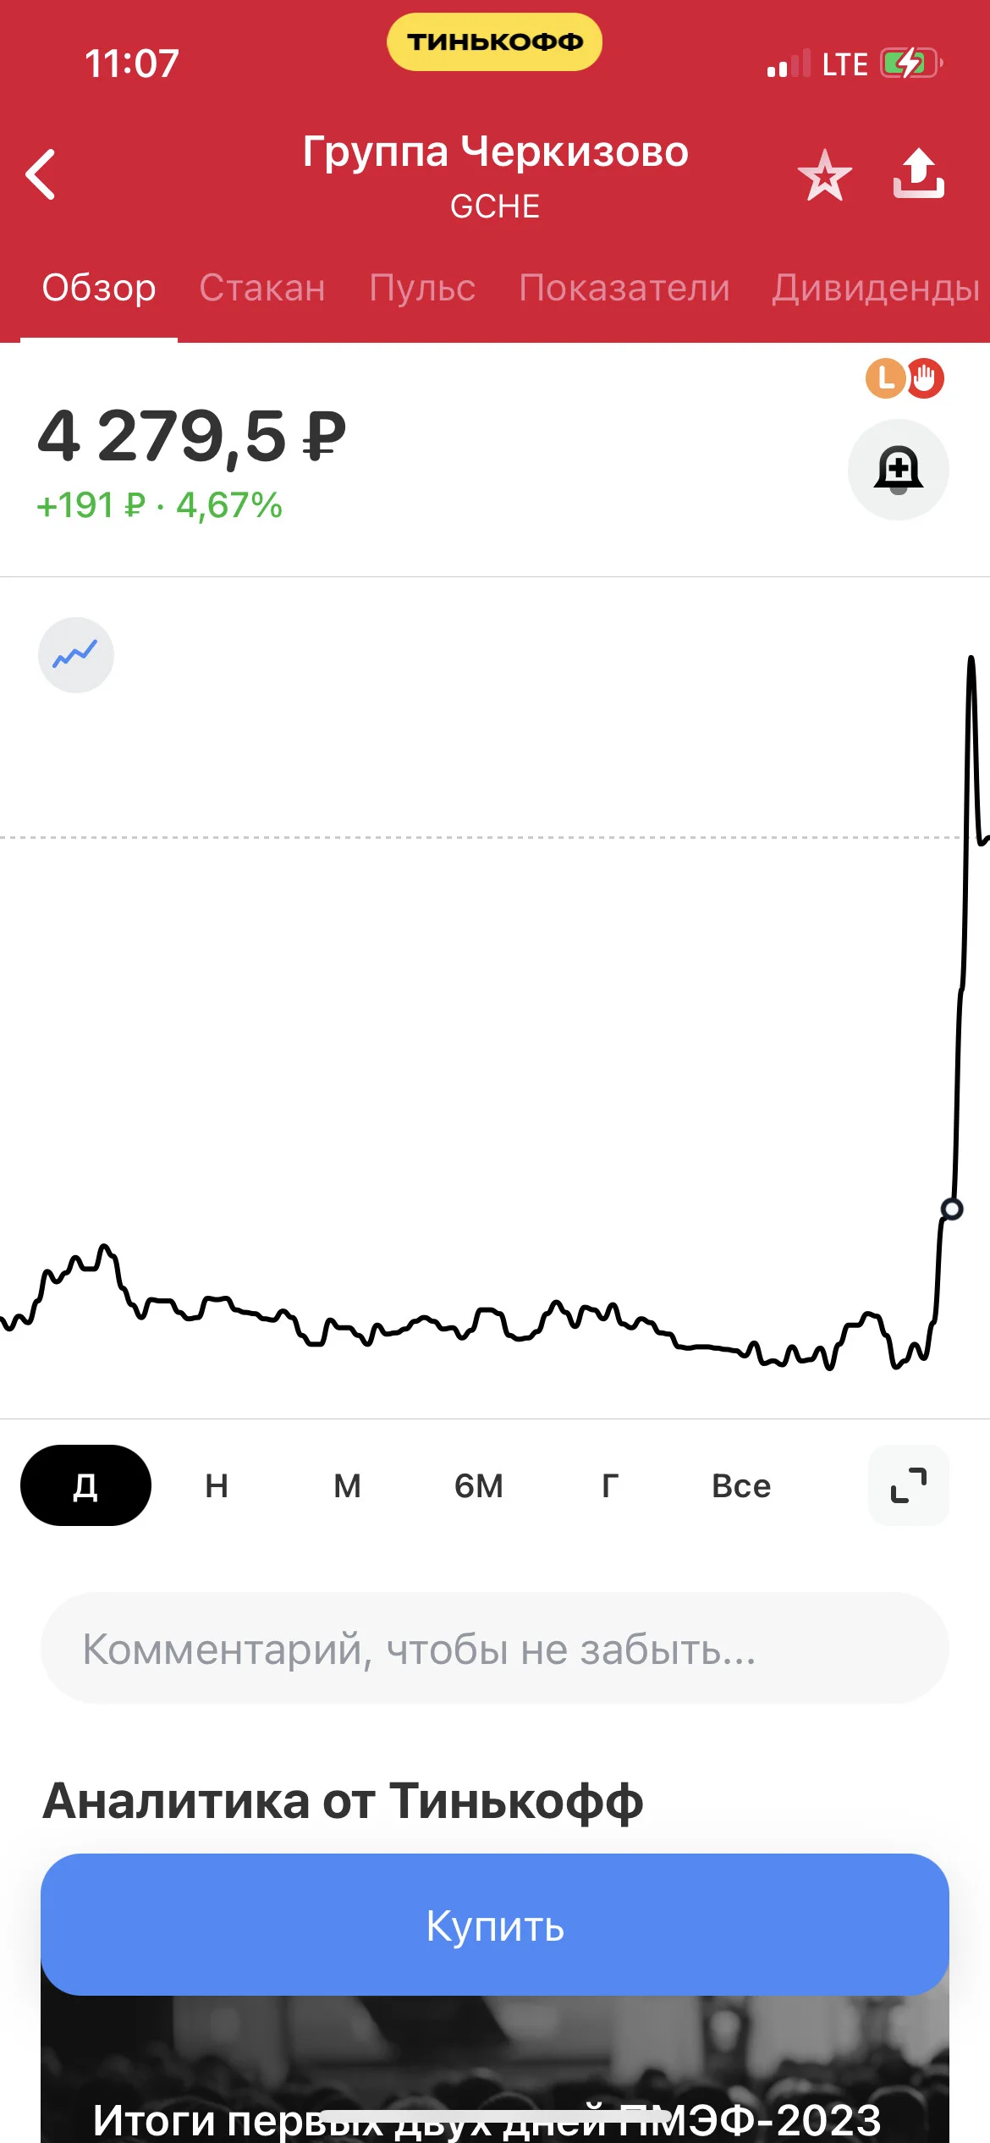Tap the orange L badge
The width and height of the screenshot is (990, 2143).
point(885,377)
